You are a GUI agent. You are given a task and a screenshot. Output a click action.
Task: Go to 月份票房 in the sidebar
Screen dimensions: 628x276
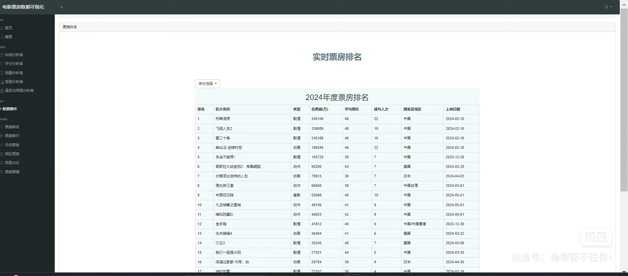point(12,145)
